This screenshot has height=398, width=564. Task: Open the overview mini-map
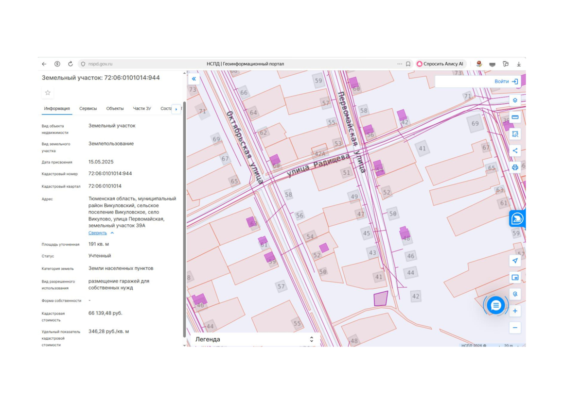click(x=515, y=278)
